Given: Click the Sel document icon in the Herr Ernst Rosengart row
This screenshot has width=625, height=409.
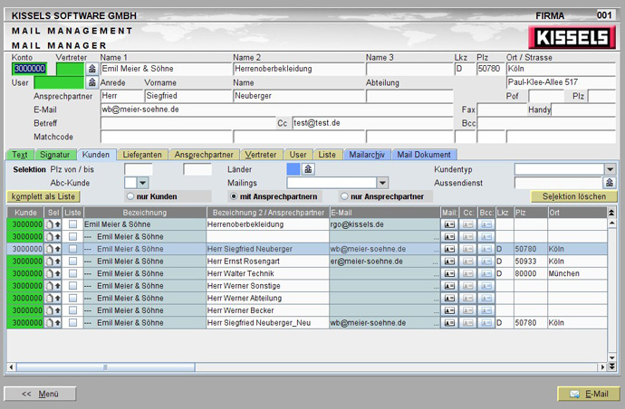Looking at the screenshot, I should click(50, 262).
